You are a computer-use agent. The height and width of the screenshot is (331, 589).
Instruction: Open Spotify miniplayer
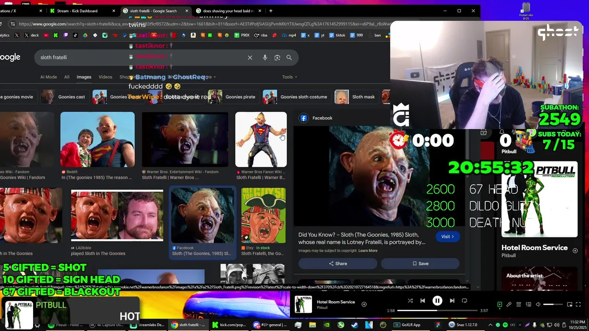click(x=570, y=304)
